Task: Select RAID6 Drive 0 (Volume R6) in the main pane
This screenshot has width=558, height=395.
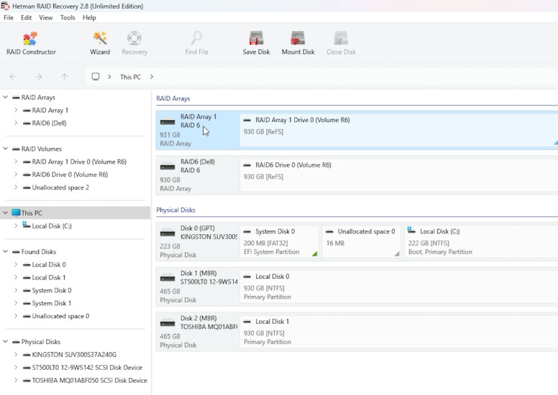Action: point(399,175)
